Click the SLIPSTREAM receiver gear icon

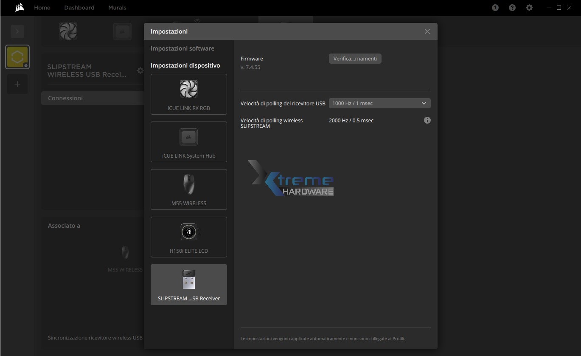[x=140, y=71]
